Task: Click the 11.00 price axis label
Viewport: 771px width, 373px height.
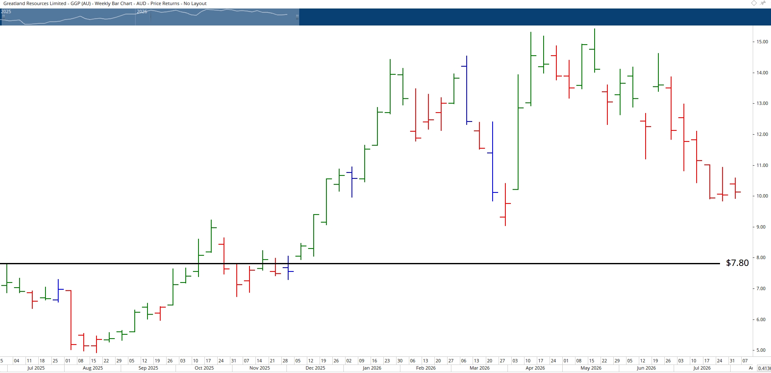Action: point(762,165)
